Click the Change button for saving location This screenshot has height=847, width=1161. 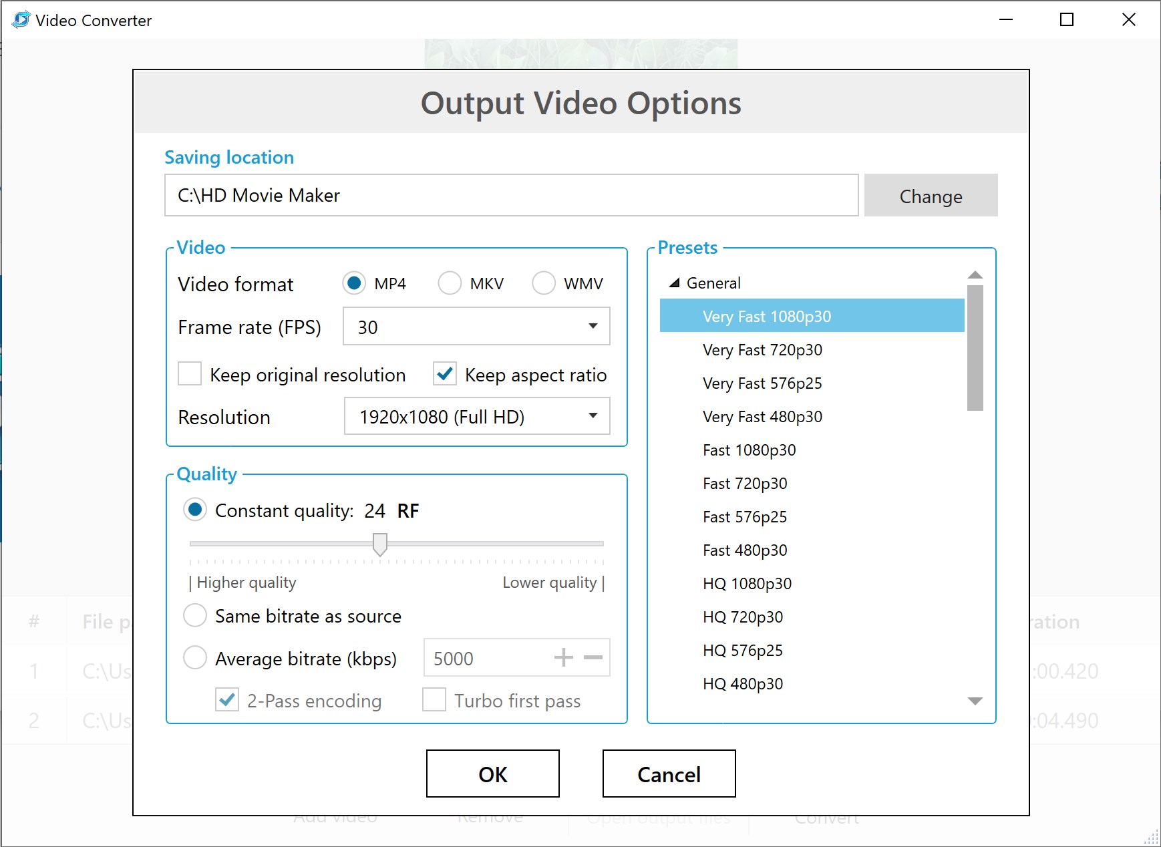point(931,195)
